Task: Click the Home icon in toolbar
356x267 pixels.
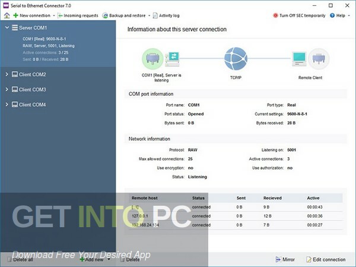Action: tap(7, 15)
